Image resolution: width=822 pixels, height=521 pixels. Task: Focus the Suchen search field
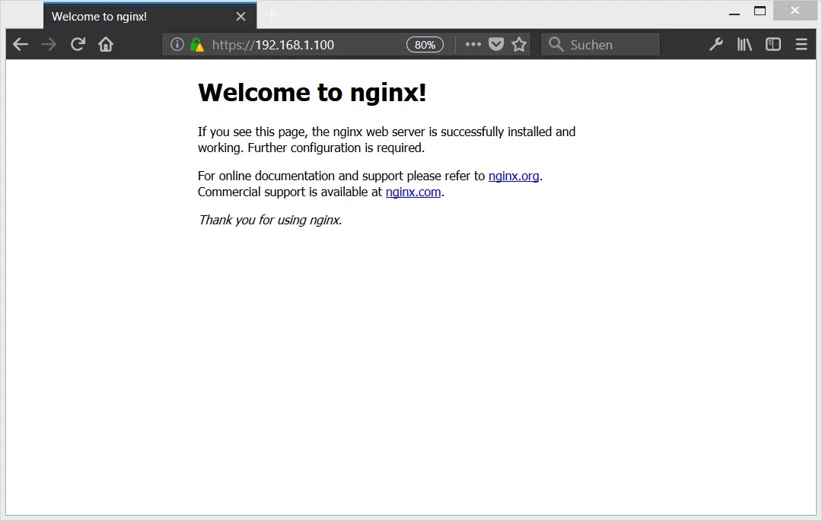tap(601, 45)
